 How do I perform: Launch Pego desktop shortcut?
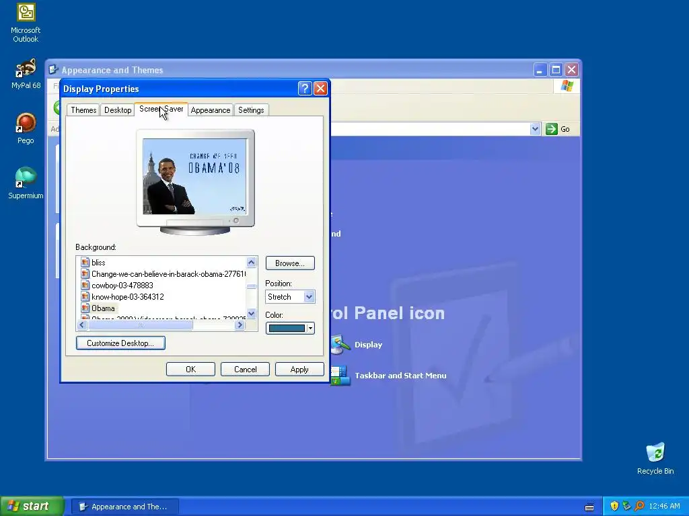click(x=26, y=128)
